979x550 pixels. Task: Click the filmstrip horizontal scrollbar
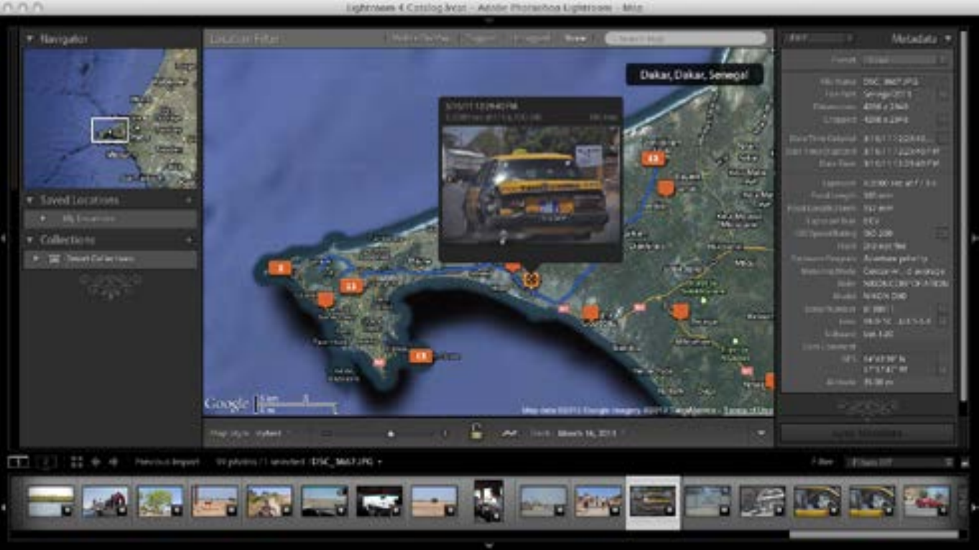coord(873,535)
